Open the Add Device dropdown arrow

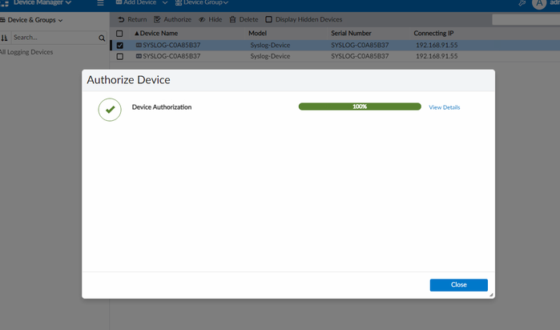(x=164, y=3)
